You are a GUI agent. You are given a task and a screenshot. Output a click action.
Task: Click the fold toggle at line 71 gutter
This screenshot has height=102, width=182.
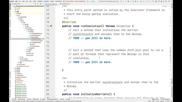pos(55,26)
